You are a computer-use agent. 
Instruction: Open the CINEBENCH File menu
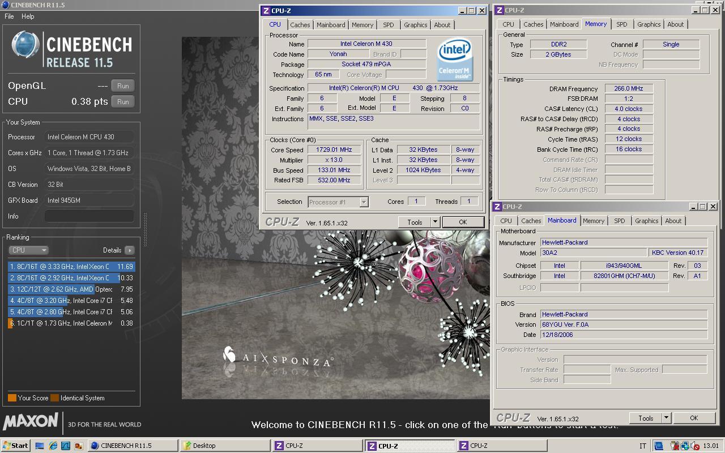click(9, 16)
